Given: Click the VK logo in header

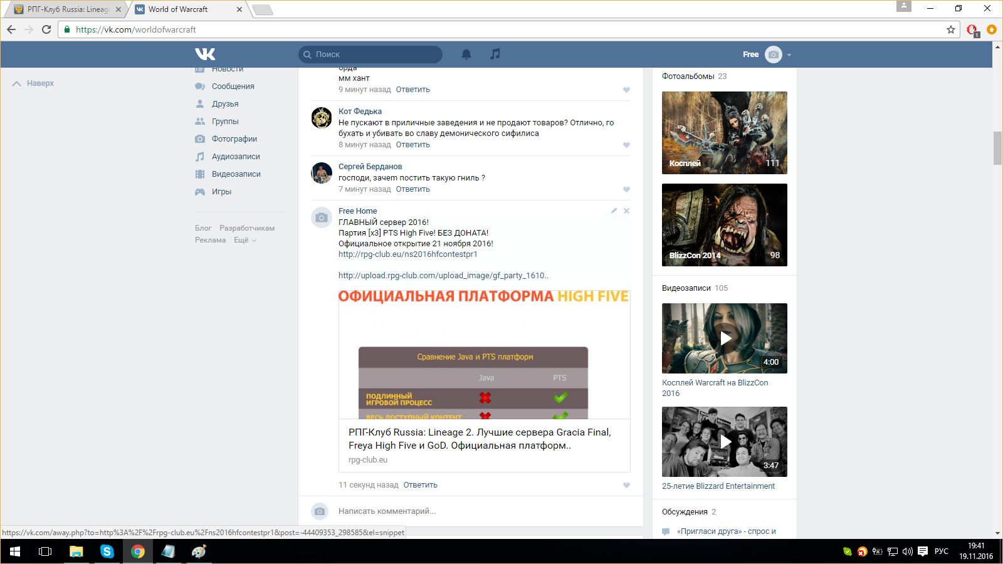Looking at the screenshot, I should click(x=205, y=54).
